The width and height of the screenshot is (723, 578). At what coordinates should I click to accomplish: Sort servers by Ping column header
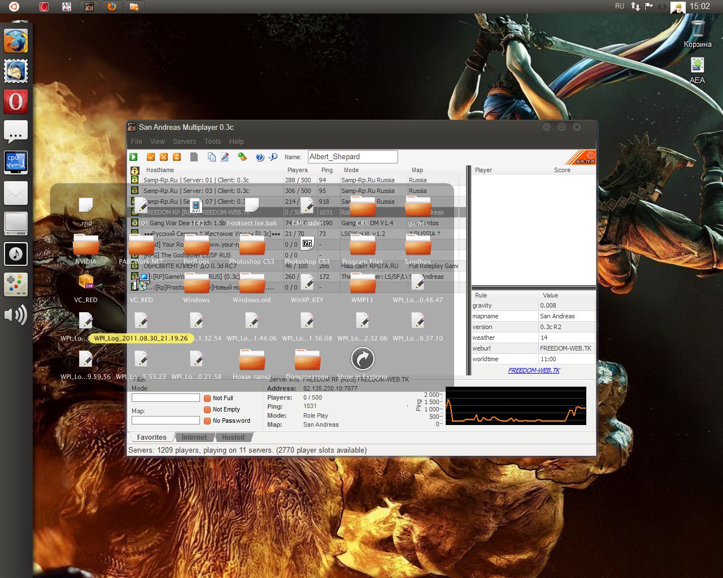327,170
